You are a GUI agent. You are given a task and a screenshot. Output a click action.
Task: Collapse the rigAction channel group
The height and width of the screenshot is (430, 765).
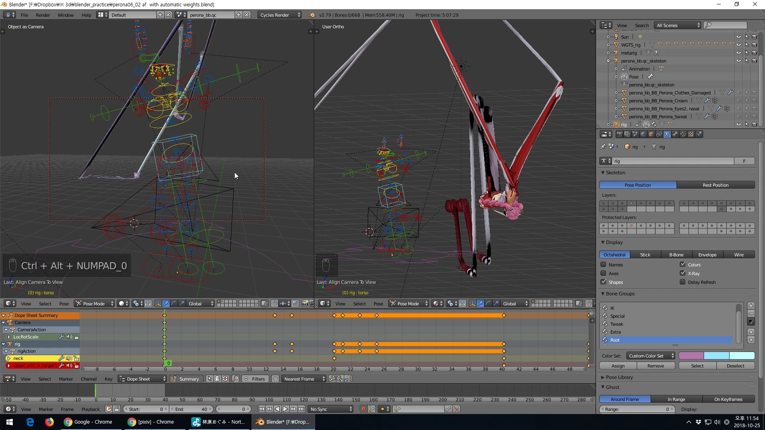coord(6,351)
